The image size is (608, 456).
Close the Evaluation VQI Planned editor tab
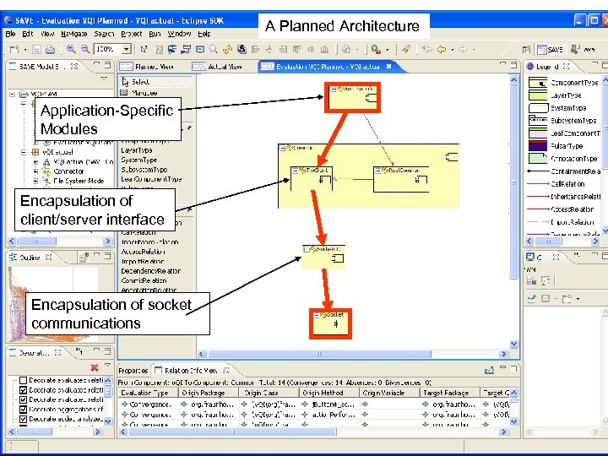tap(388, 67)
